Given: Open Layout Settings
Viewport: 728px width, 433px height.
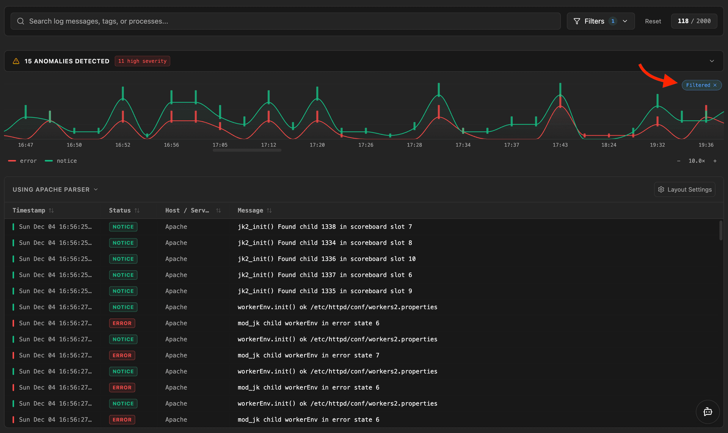Looking at the screenshot, I should (684, 189).
